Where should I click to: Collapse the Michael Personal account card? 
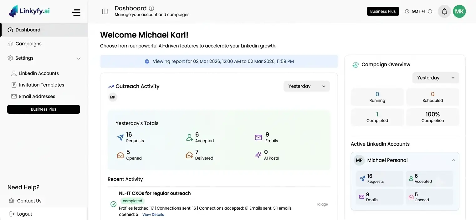(453, 160)
